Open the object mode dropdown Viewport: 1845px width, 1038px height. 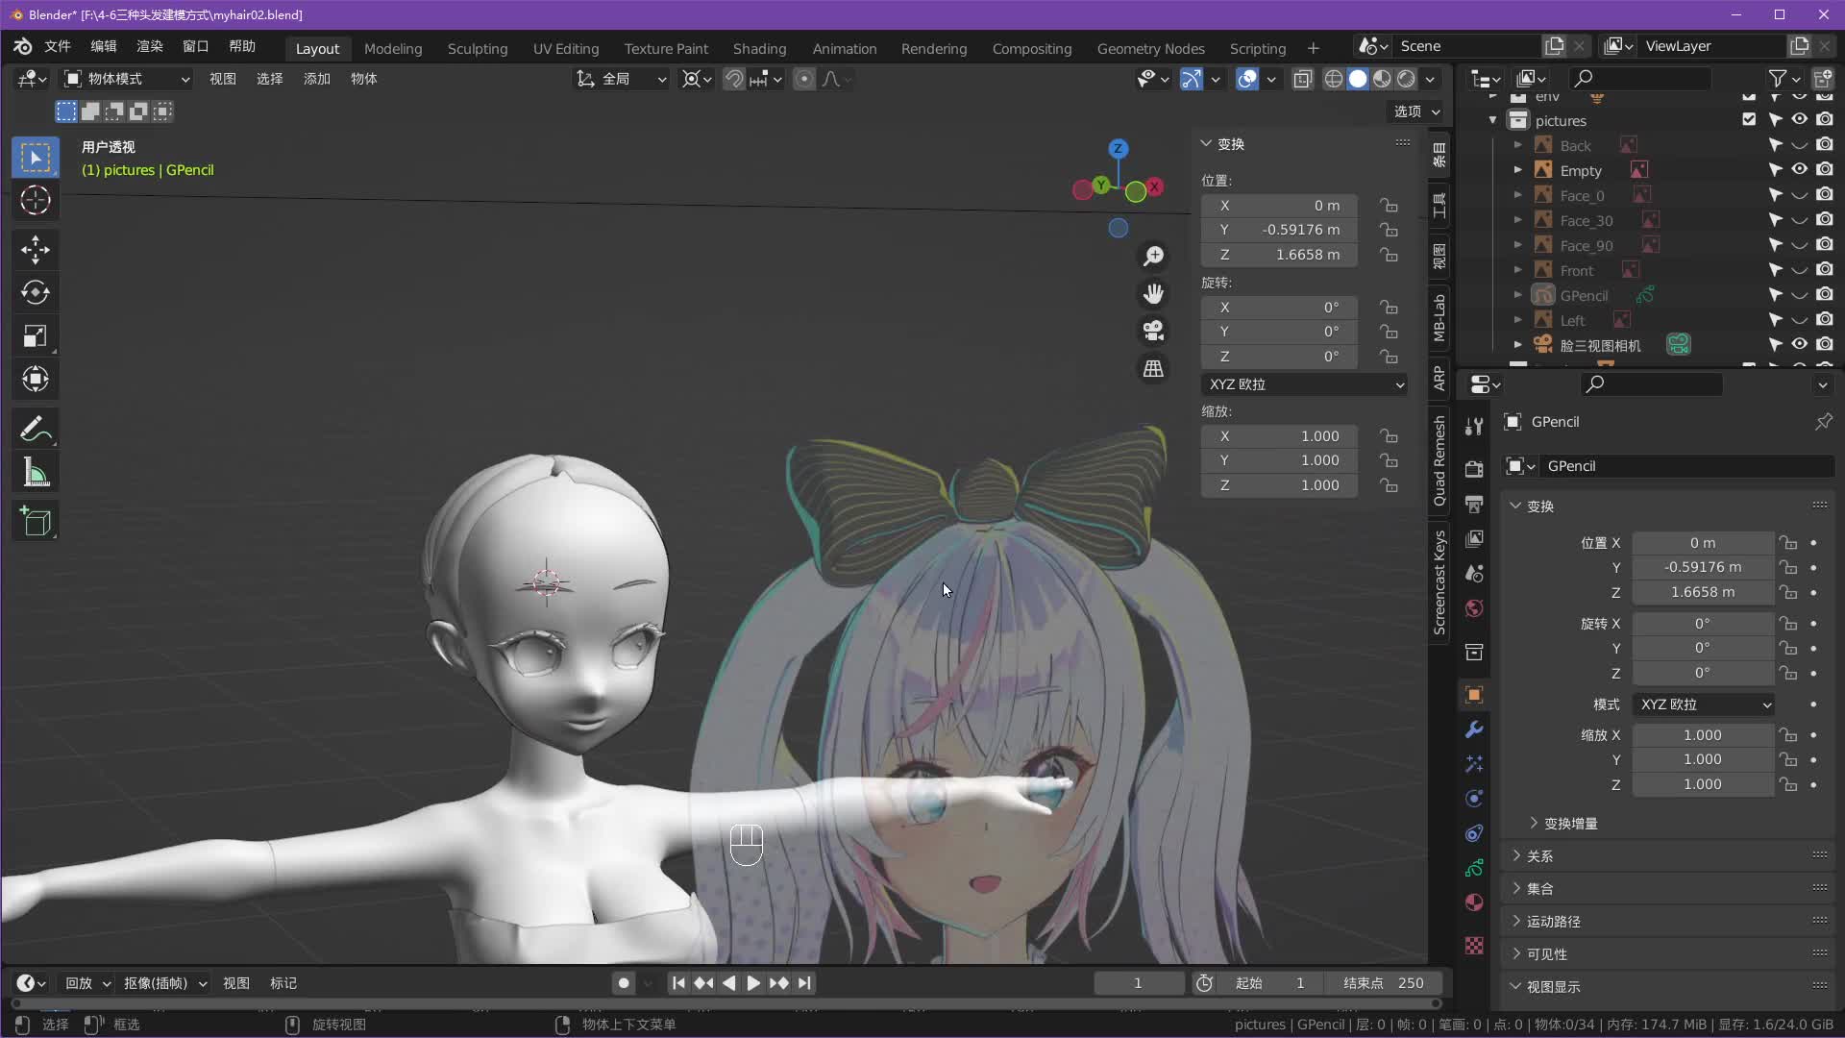[x=127, y=79]
